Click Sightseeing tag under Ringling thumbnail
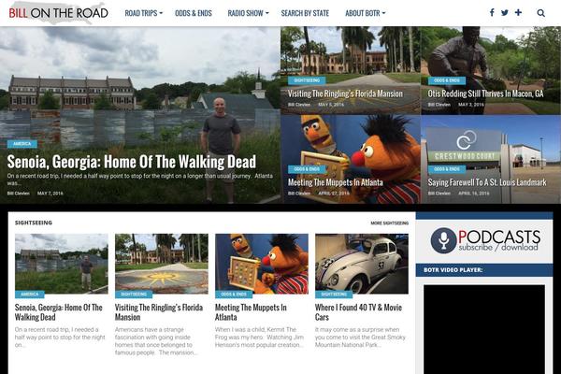The width and height of the screenshot is (561, 374). point(134,295)
